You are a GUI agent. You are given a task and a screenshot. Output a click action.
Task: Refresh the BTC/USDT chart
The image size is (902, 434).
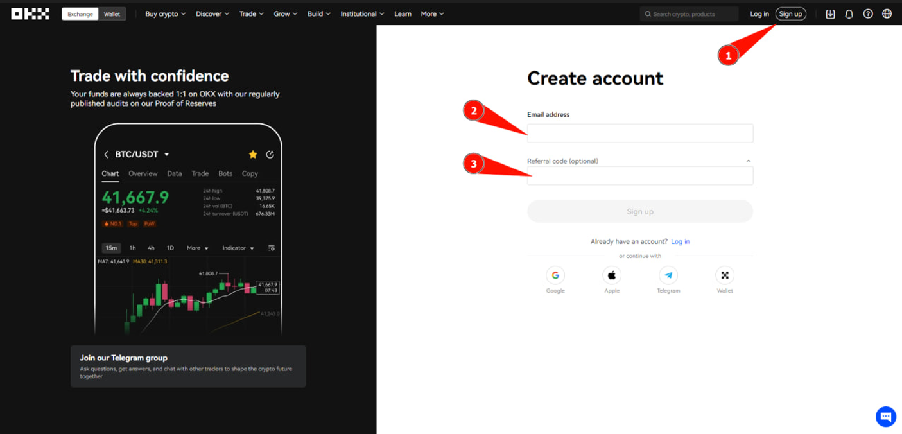tap(270, 154)
